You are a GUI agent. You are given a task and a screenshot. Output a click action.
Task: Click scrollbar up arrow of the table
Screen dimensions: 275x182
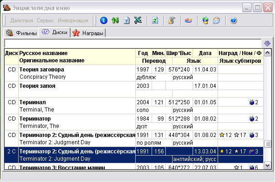click(x=267, y=53)
